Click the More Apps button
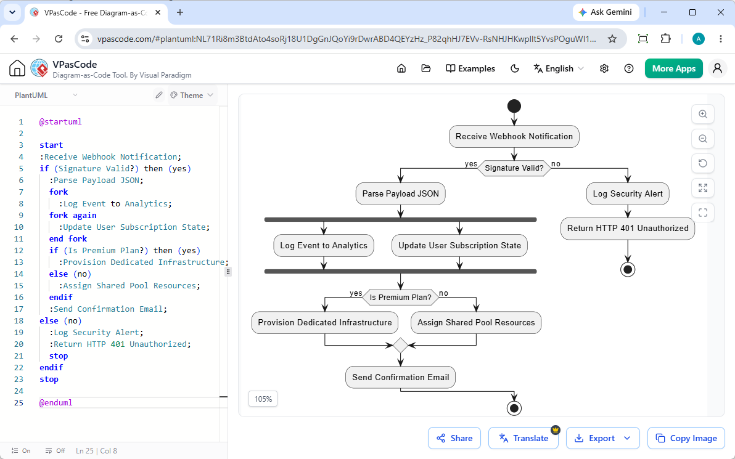 point(673,68)
